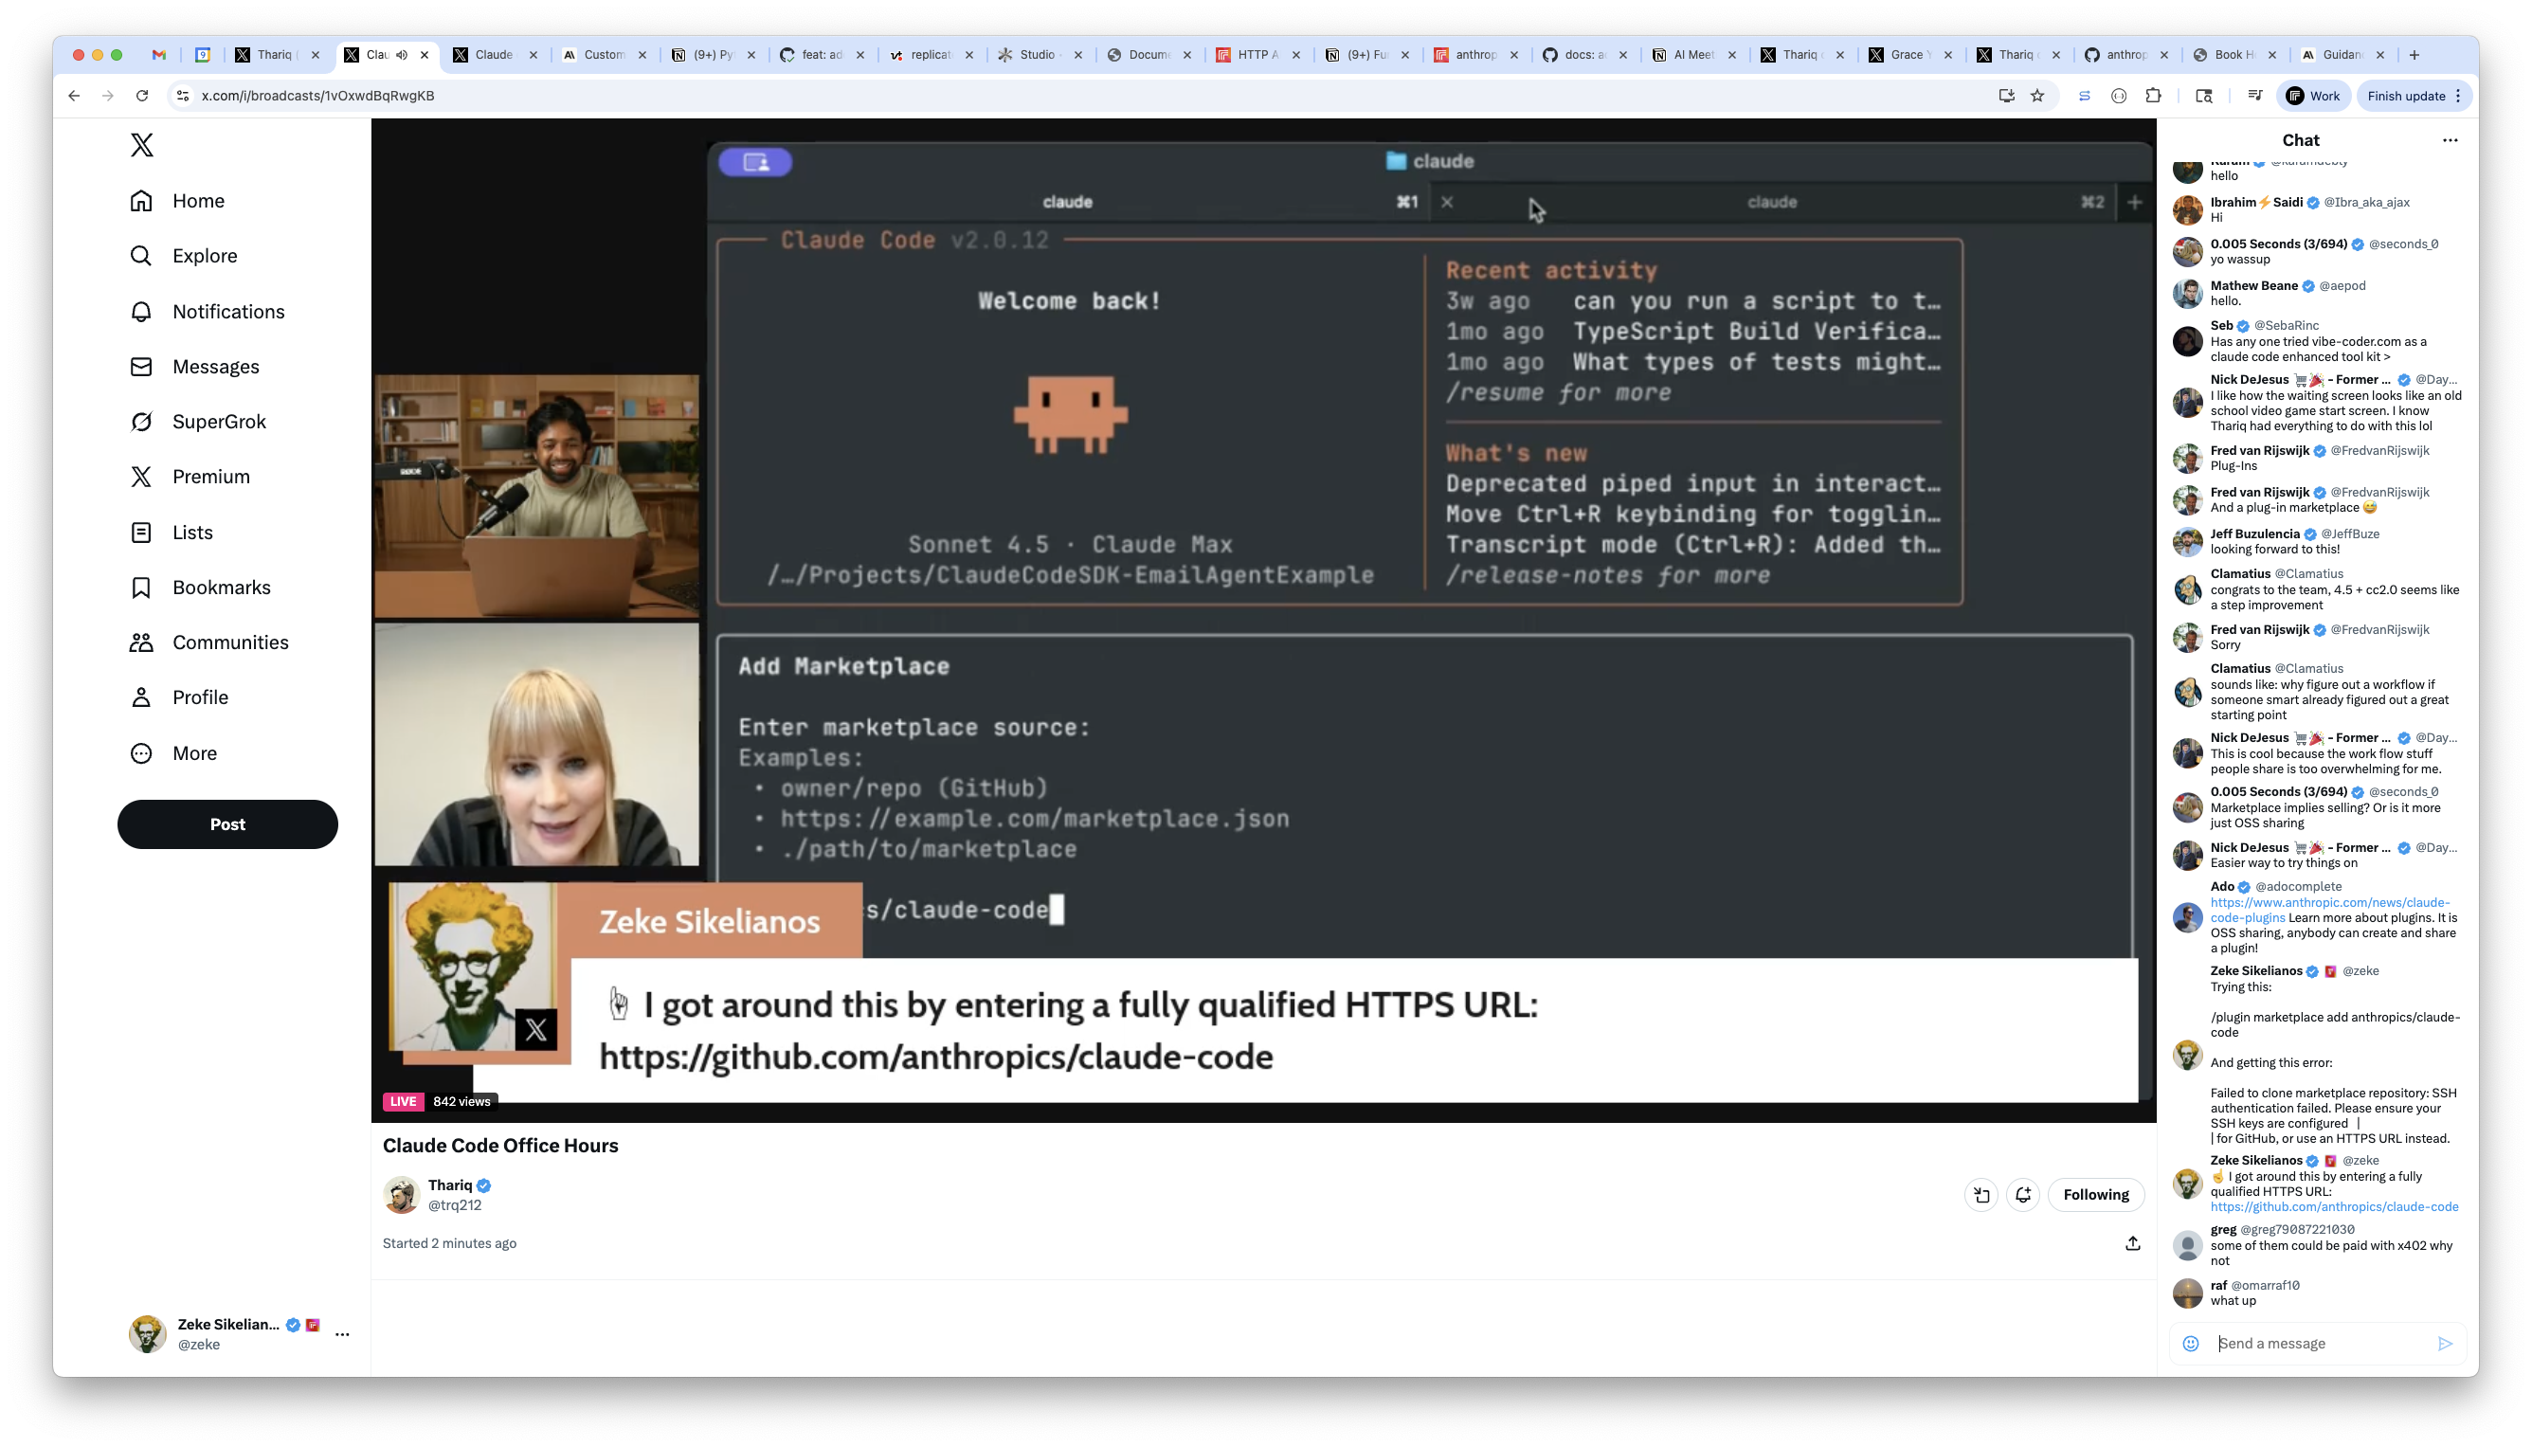Open the Chat three-dot options menu
This screenshot has height=1447, width=2532.
2450,140
